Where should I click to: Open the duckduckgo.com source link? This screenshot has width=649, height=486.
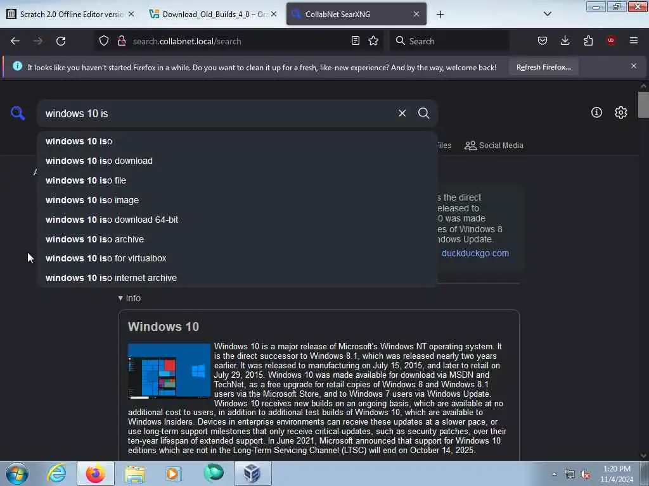click(475, 253)
